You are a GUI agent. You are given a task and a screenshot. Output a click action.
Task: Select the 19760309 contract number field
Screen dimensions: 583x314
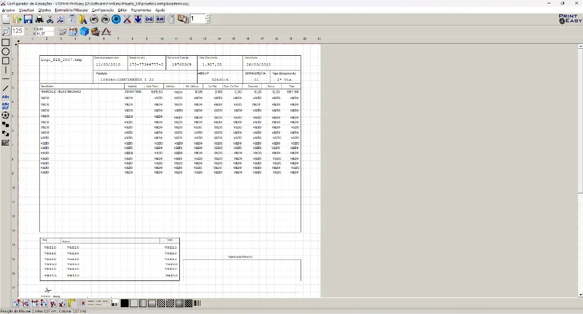(x=182, y=64)
